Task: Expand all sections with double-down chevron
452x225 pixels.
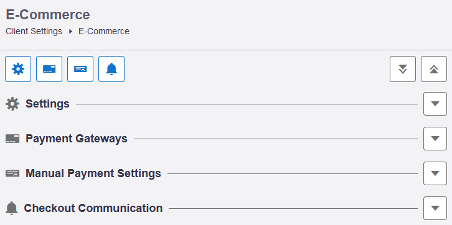Action: coord(403,69)
